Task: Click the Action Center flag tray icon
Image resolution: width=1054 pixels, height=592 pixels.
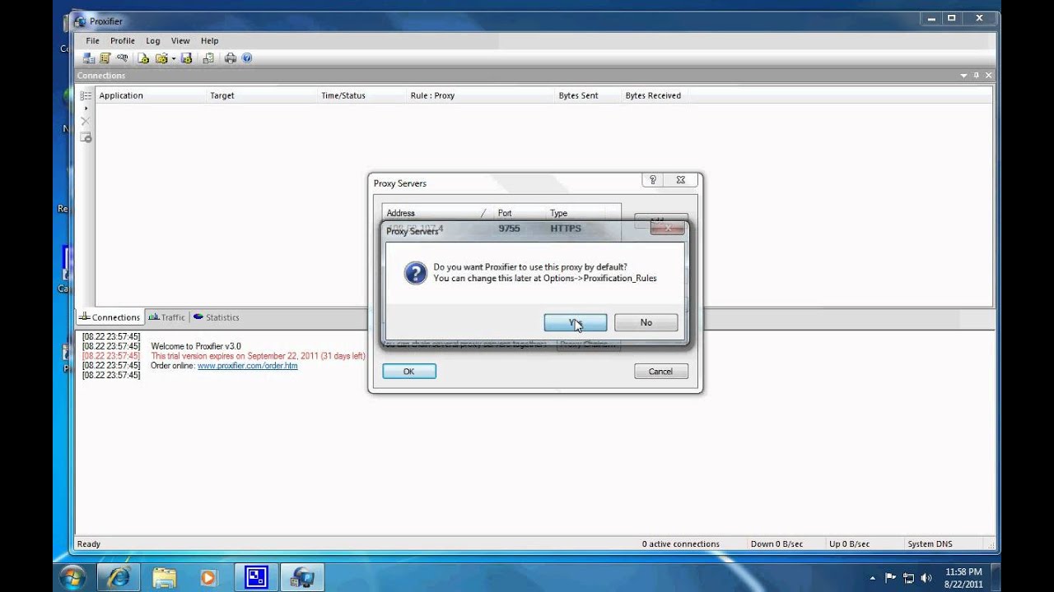Action: [x=891, y=578]
